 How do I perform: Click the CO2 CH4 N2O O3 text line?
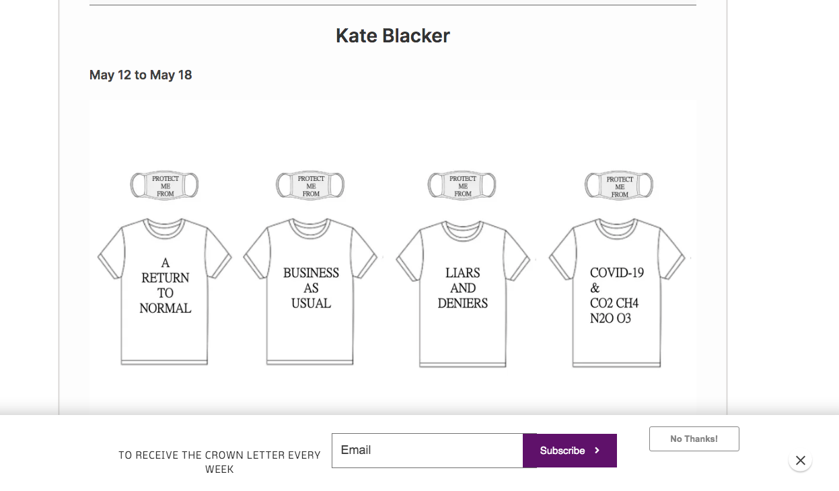(x=614, y=311)
